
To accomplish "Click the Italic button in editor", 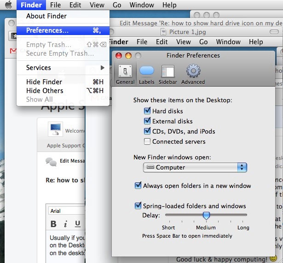I will 65,224.
